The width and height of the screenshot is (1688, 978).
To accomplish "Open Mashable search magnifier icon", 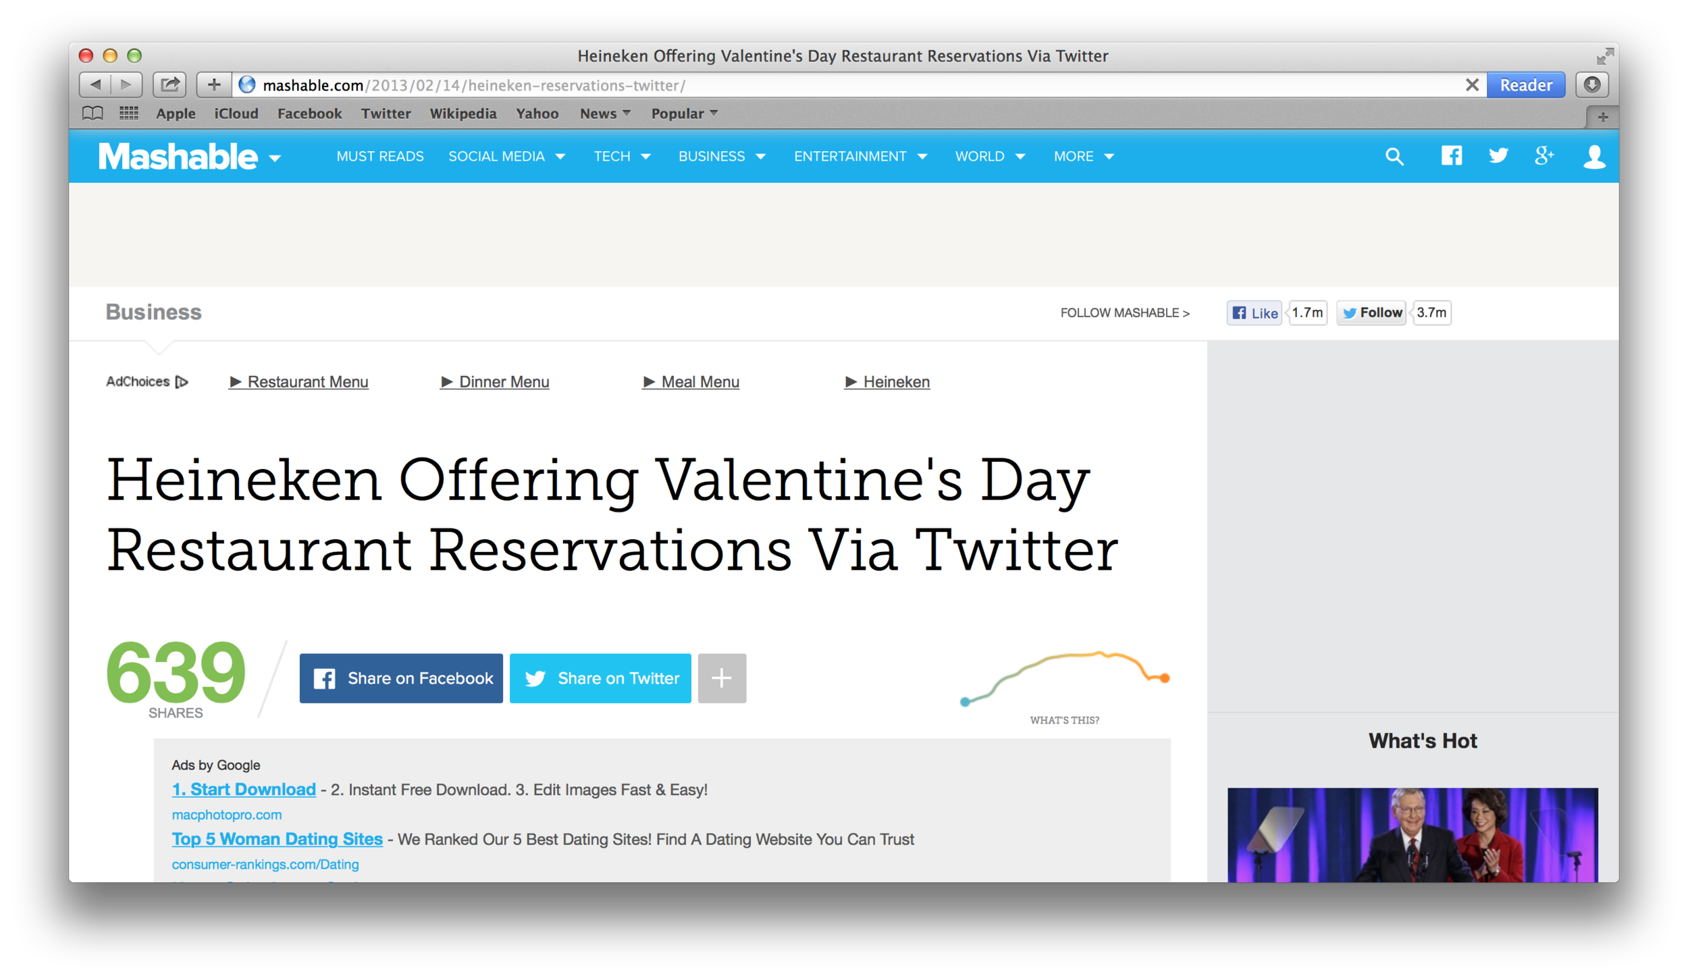I will point(1395,157).
